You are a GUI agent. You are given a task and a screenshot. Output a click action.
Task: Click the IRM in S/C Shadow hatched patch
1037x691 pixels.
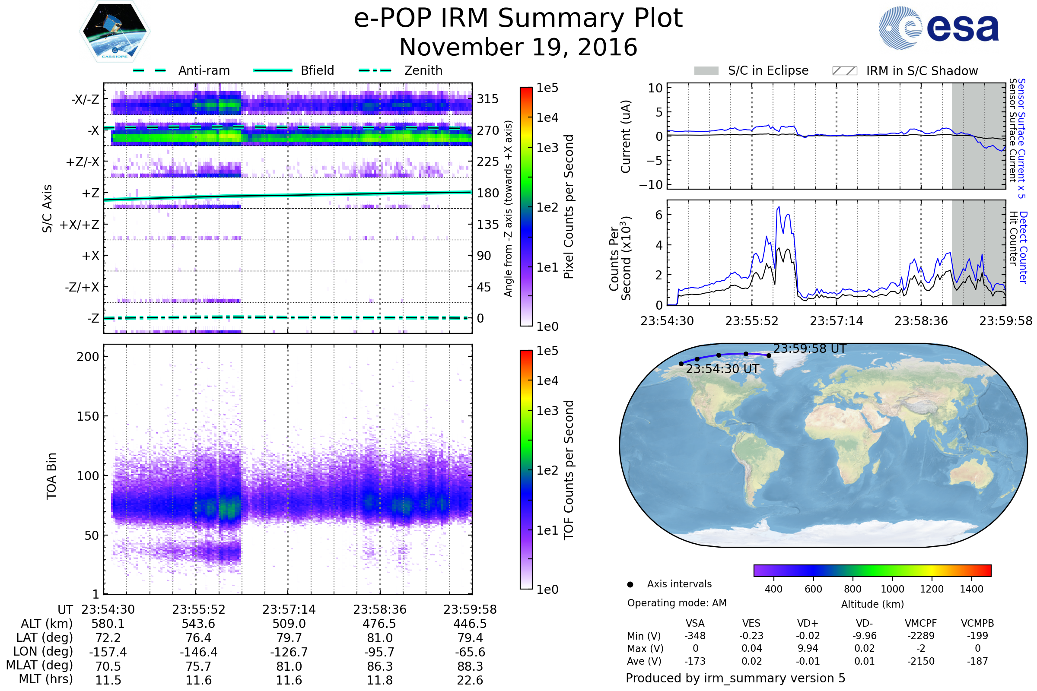pos(844,71)
